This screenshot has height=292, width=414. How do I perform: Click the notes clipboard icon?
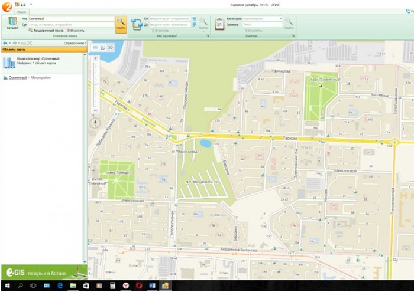pyautogui.click(x=219, y=23)
